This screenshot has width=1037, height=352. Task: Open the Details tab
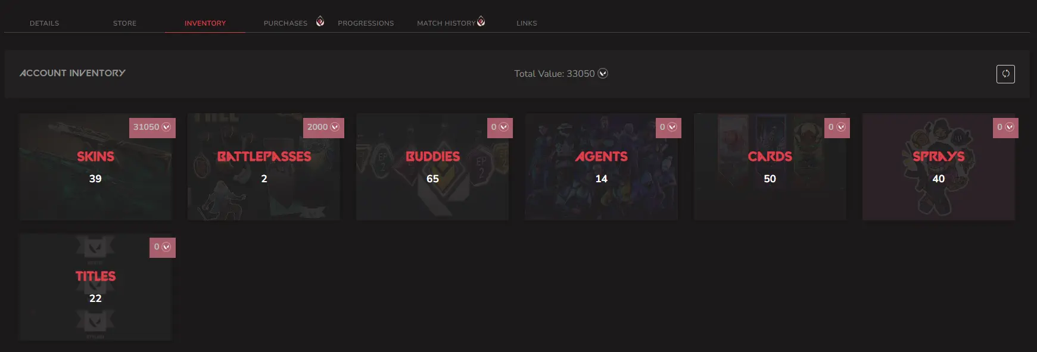(x=45, y=23)
